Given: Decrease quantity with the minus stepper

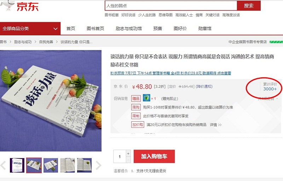Looking at the screenshot, I should click(128, 160).
